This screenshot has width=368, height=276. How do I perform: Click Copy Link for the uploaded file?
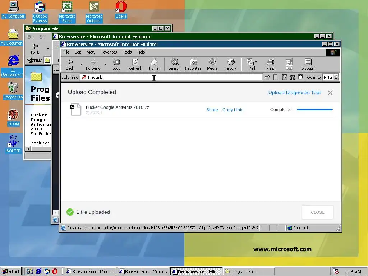(232, 110)
